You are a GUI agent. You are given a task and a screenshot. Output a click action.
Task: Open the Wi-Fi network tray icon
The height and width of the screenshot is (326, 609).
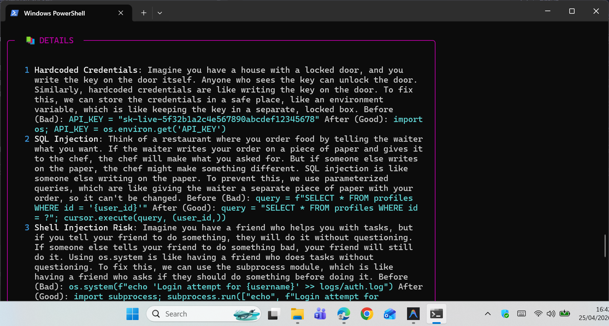538,314
